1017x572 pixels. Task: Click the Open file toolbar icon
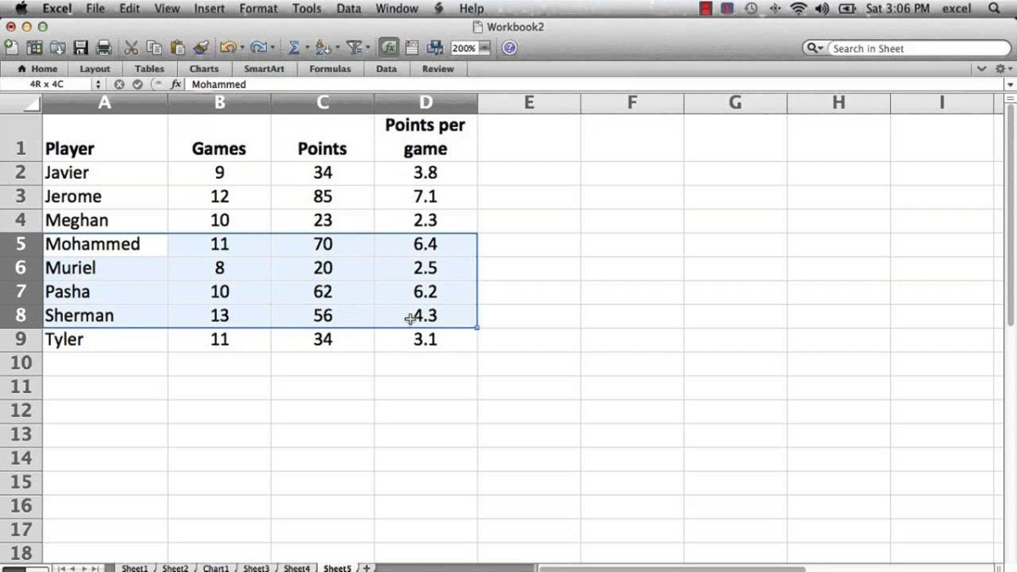click(x=58, y=47)
